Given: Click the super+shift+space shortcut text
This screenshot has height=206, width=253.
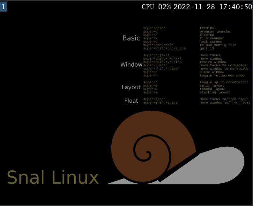Looking at the screenshot, I should pos(160,103).
